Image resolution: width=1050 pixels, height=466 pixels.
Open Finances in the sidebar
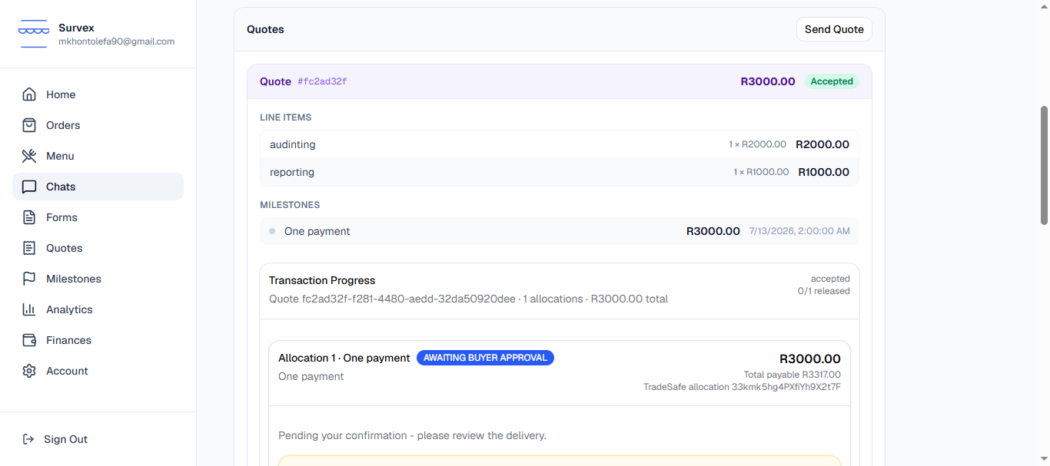[98, 340]
